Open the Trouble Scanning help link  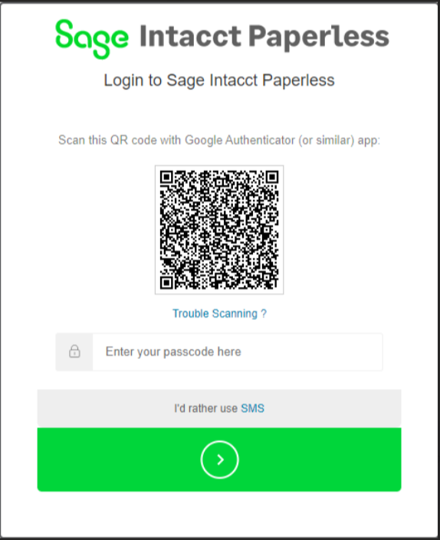coord(219,314)
